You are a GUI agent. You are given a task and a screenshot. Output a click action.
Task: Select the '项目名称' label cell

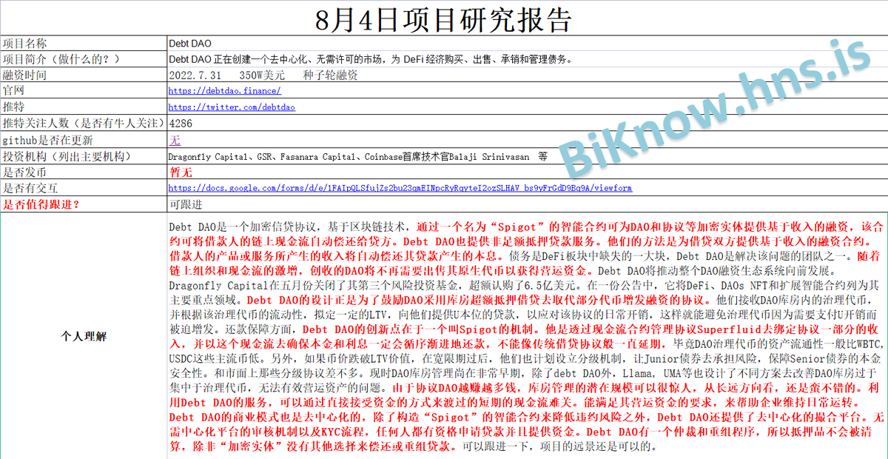click(84, 44)
